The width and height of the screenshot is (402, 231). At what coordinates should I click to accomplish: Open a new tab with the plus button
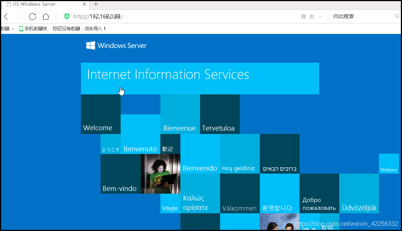pyautogui.click(x=96, y=4)
